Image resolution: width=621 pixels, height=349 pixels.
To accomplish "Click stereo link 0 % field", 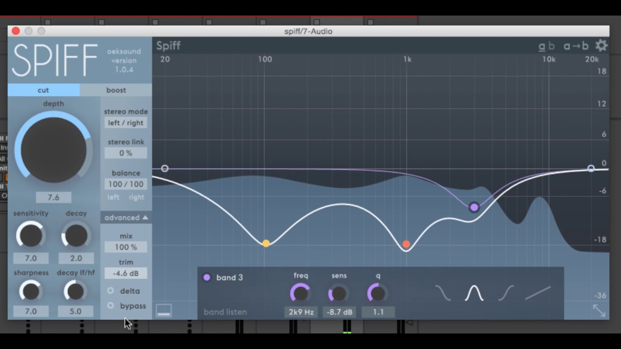I will click(126, 153).
